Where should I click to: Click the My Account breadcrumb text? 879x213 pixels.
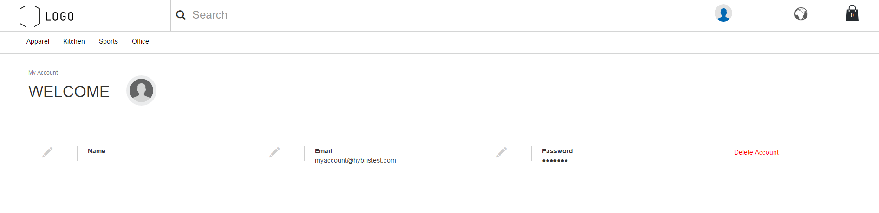(43, 73)
